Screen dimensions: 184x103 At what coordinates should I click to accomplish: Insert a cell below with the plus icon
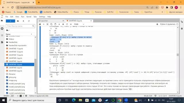[44, 24]
